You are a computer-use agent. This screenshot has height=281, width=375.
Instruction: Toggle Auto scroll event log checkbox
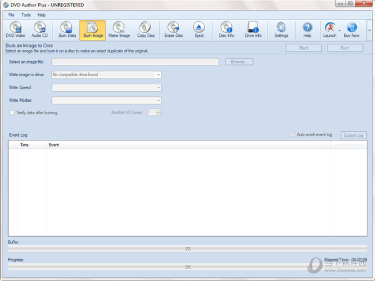pyautogui.click(x=292, y=134)
